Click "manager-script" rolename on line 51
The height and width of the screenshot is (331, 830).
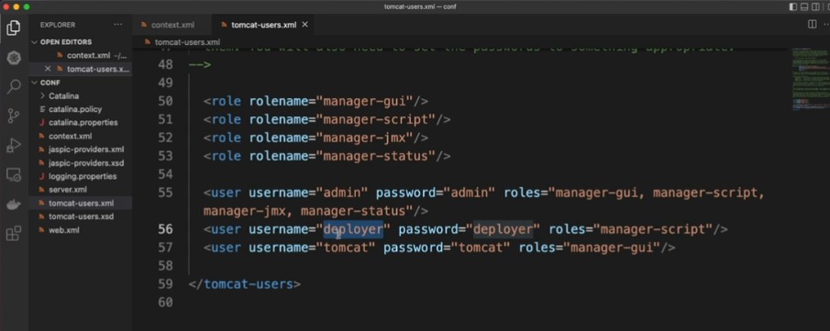point(375,120)
